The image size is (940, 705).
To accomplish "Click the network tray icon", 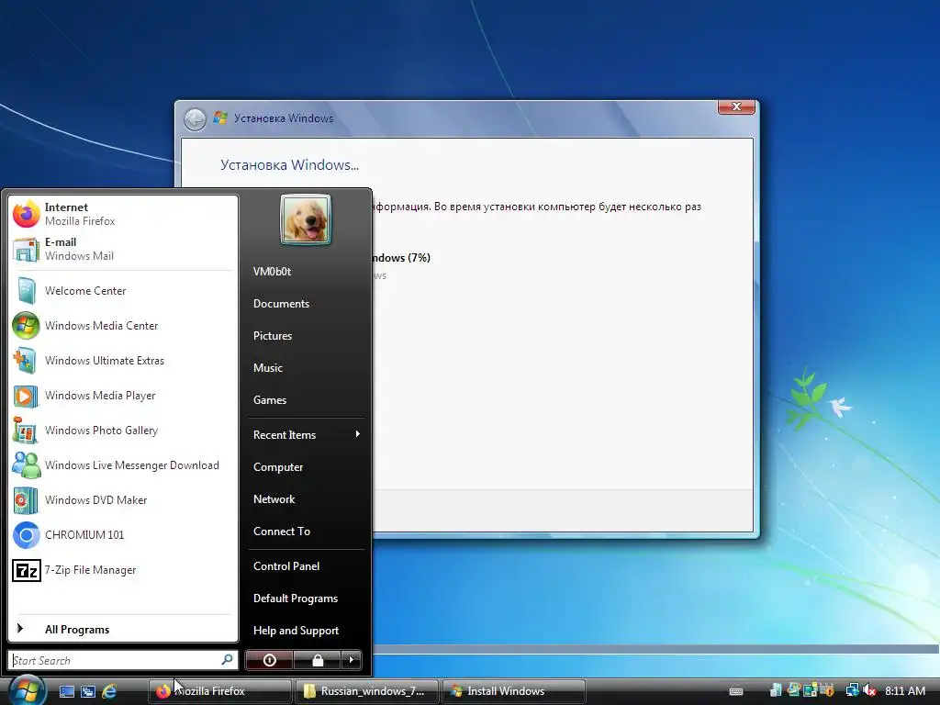I will [x=851, y=690].
